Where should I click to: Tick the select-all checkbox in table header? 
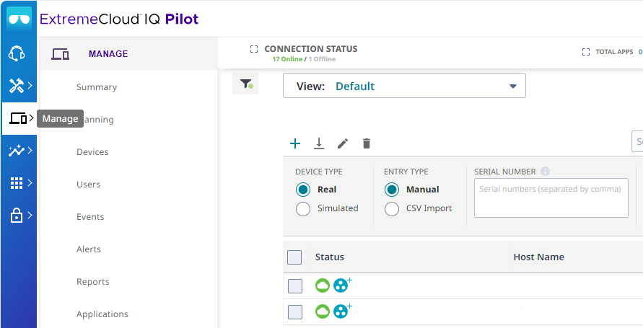click(294, 257)
